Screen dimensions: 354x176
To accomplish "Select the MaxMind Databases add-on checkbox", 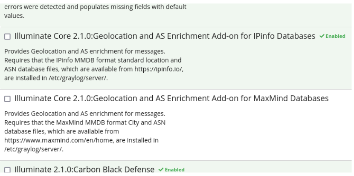I will point(8,99).
